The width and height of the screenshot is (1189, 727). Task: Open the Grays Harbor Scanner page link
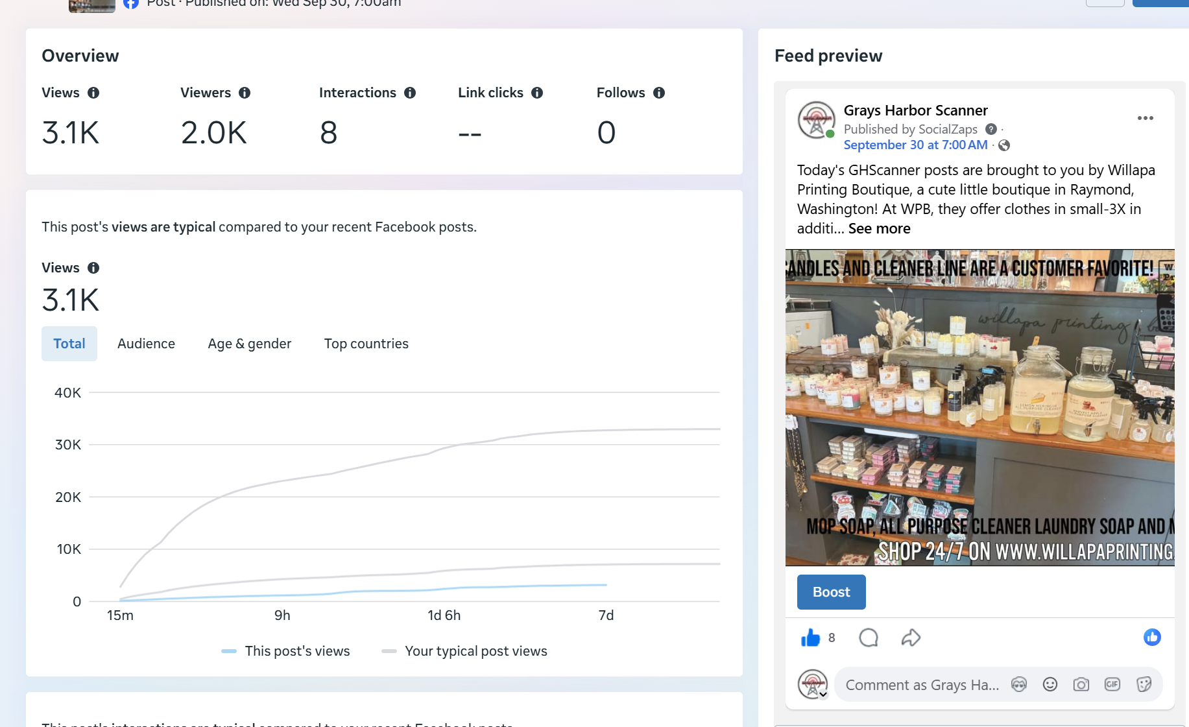click(x=915, y=110)
